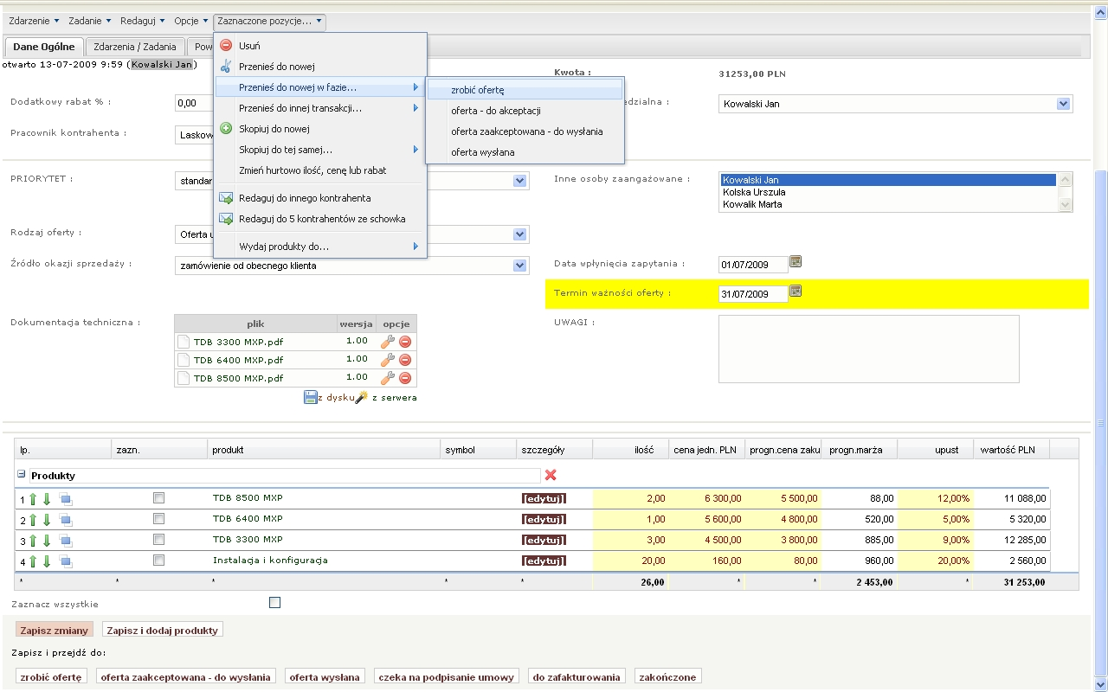
Task: Choose oferta zaakceptowana - do wysłania in submenu
Action: click(x=525, y=131)
